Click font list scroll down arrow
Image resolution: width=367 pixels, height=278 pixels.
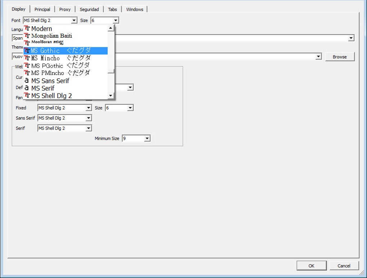pos(111,96)
